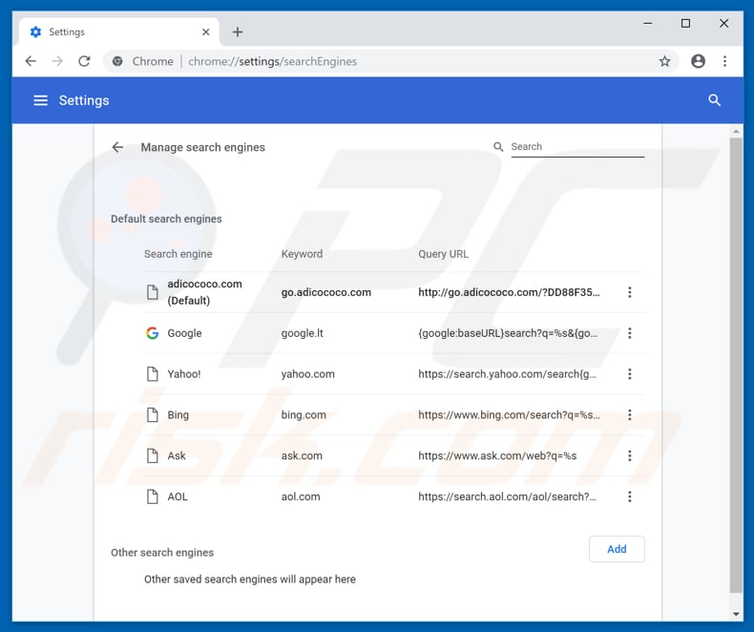Click the https://www.ask.com/web?q=%s URL

pos(497,456)
